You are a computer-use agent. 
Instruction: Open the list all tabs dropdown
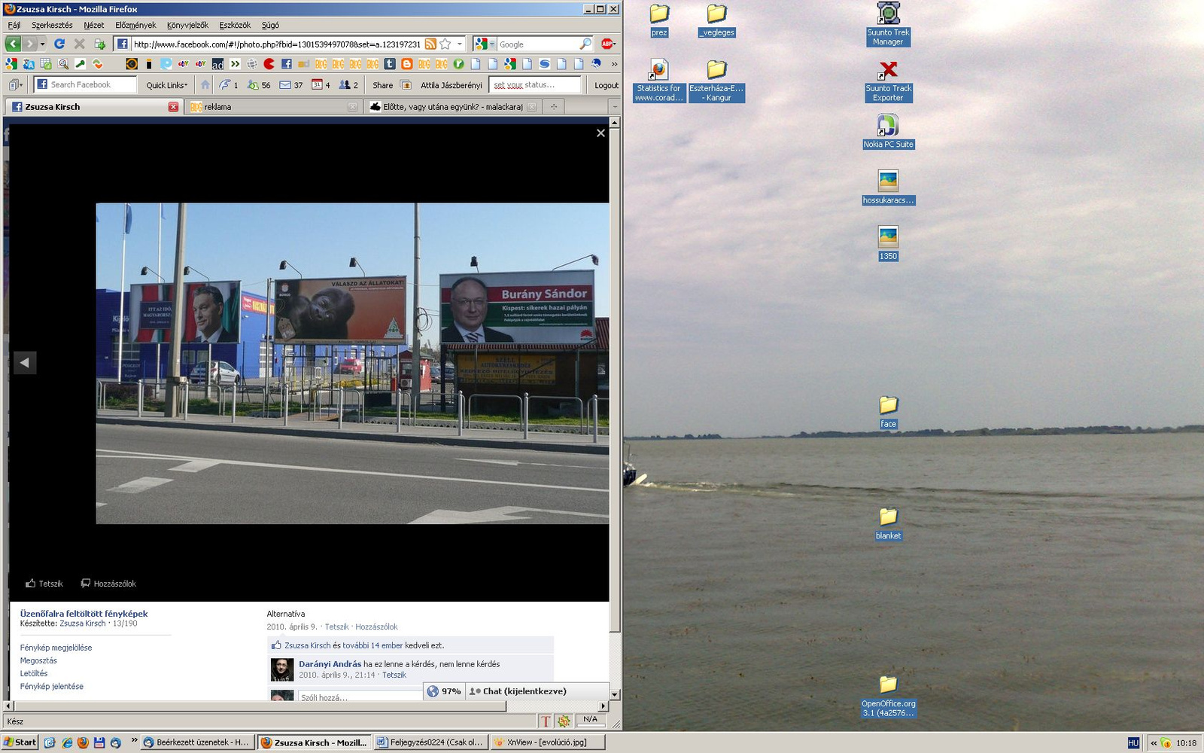pyautogui.click(x=614, y=107)
